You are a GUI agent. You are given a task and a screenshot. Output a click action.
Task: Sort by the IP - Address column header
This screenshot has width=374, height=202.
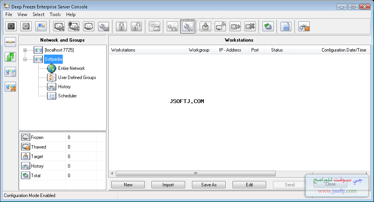pos(230,50)
